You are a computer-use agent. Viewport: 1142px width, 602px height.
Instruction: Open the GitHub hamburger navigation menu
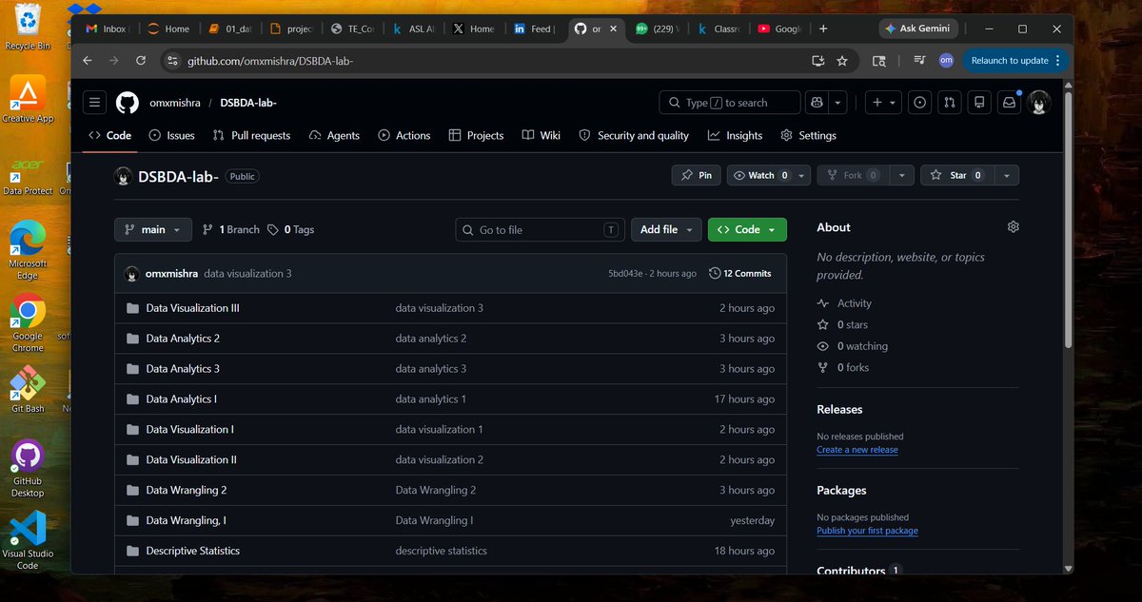click(94, 103)
